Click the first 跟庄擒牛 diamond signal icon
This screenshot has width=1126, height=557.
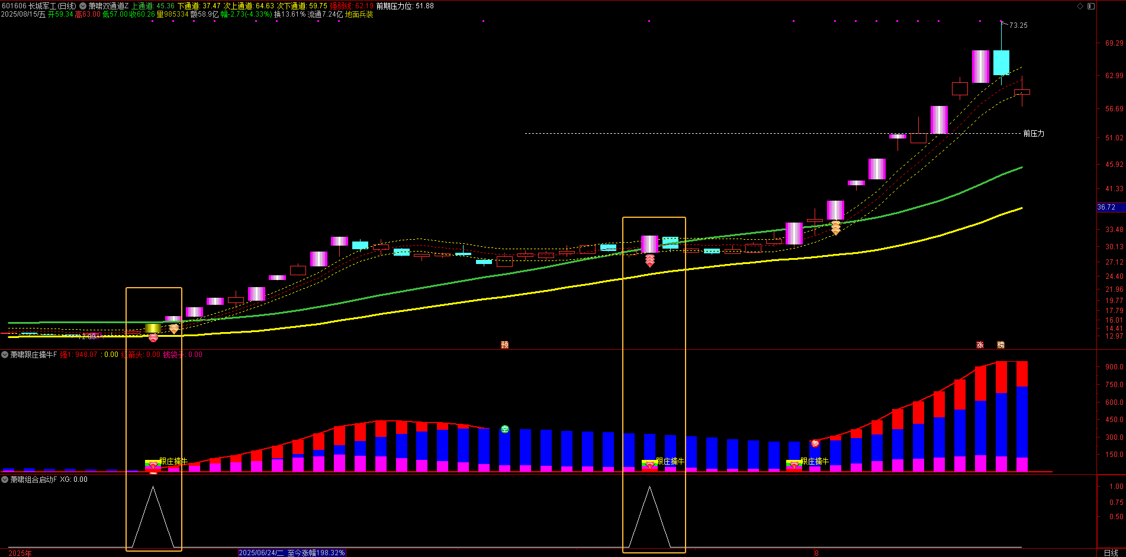click(153, 465)
